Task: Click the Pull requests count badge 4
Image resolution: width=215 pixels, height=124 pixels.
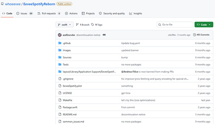Action: pyautogui.click(x=59, y=14)
